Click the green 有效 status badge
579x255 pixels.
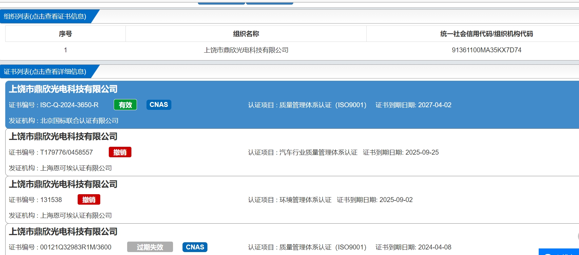[x=125, y=105]
